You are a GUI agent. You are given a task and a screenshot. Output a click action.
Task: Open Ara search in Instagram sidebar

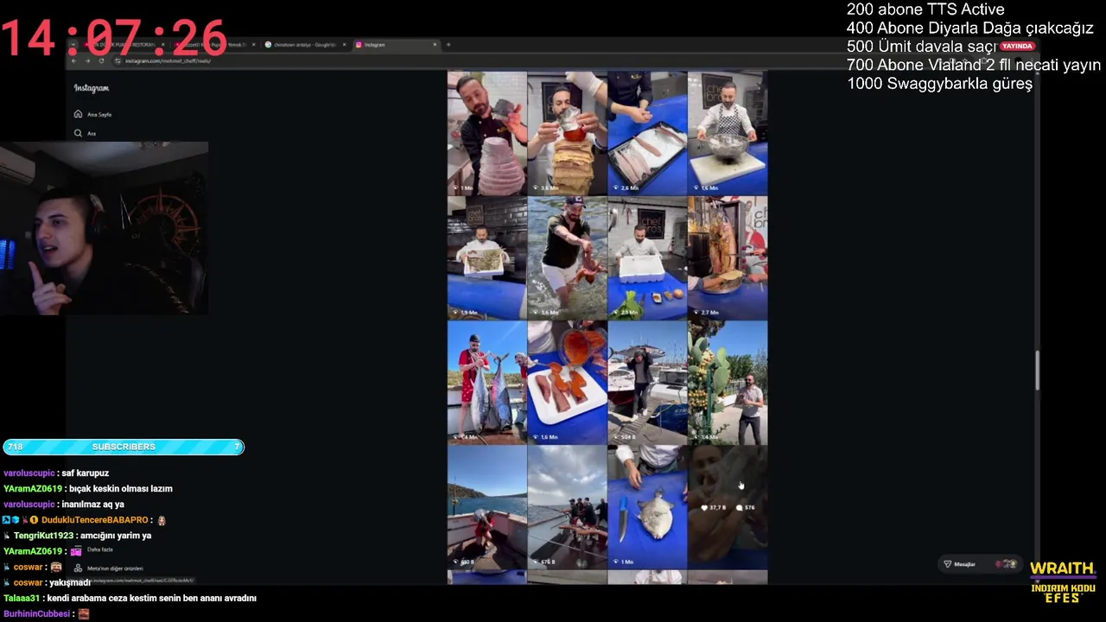(85, 133)
